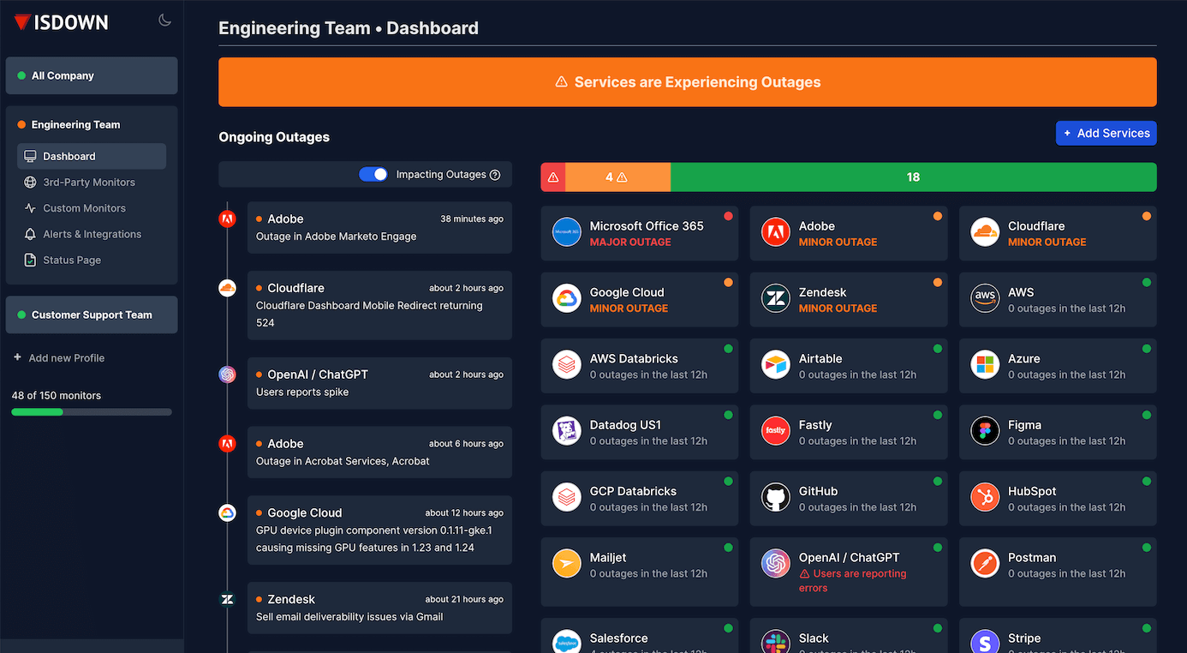Viewport: 1187px width, 653px height.
Task: Expand the Customer Support Team profile
Action: (92, 315)
